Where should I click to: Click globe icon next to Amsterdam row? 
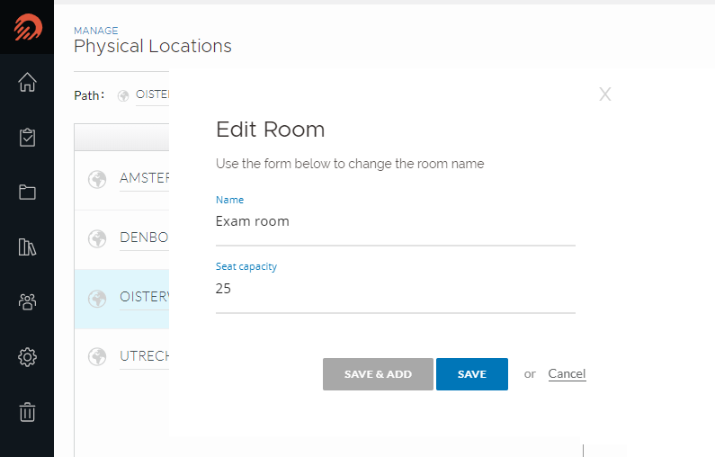[x=97, y=179]
